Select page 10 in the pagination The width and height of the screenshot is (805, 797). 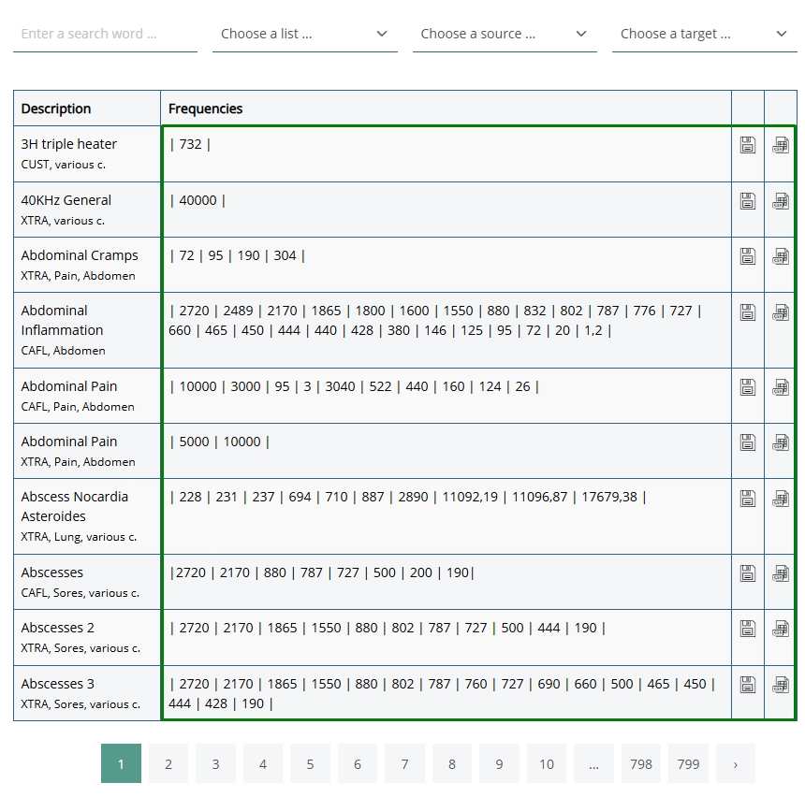point(547,763)
